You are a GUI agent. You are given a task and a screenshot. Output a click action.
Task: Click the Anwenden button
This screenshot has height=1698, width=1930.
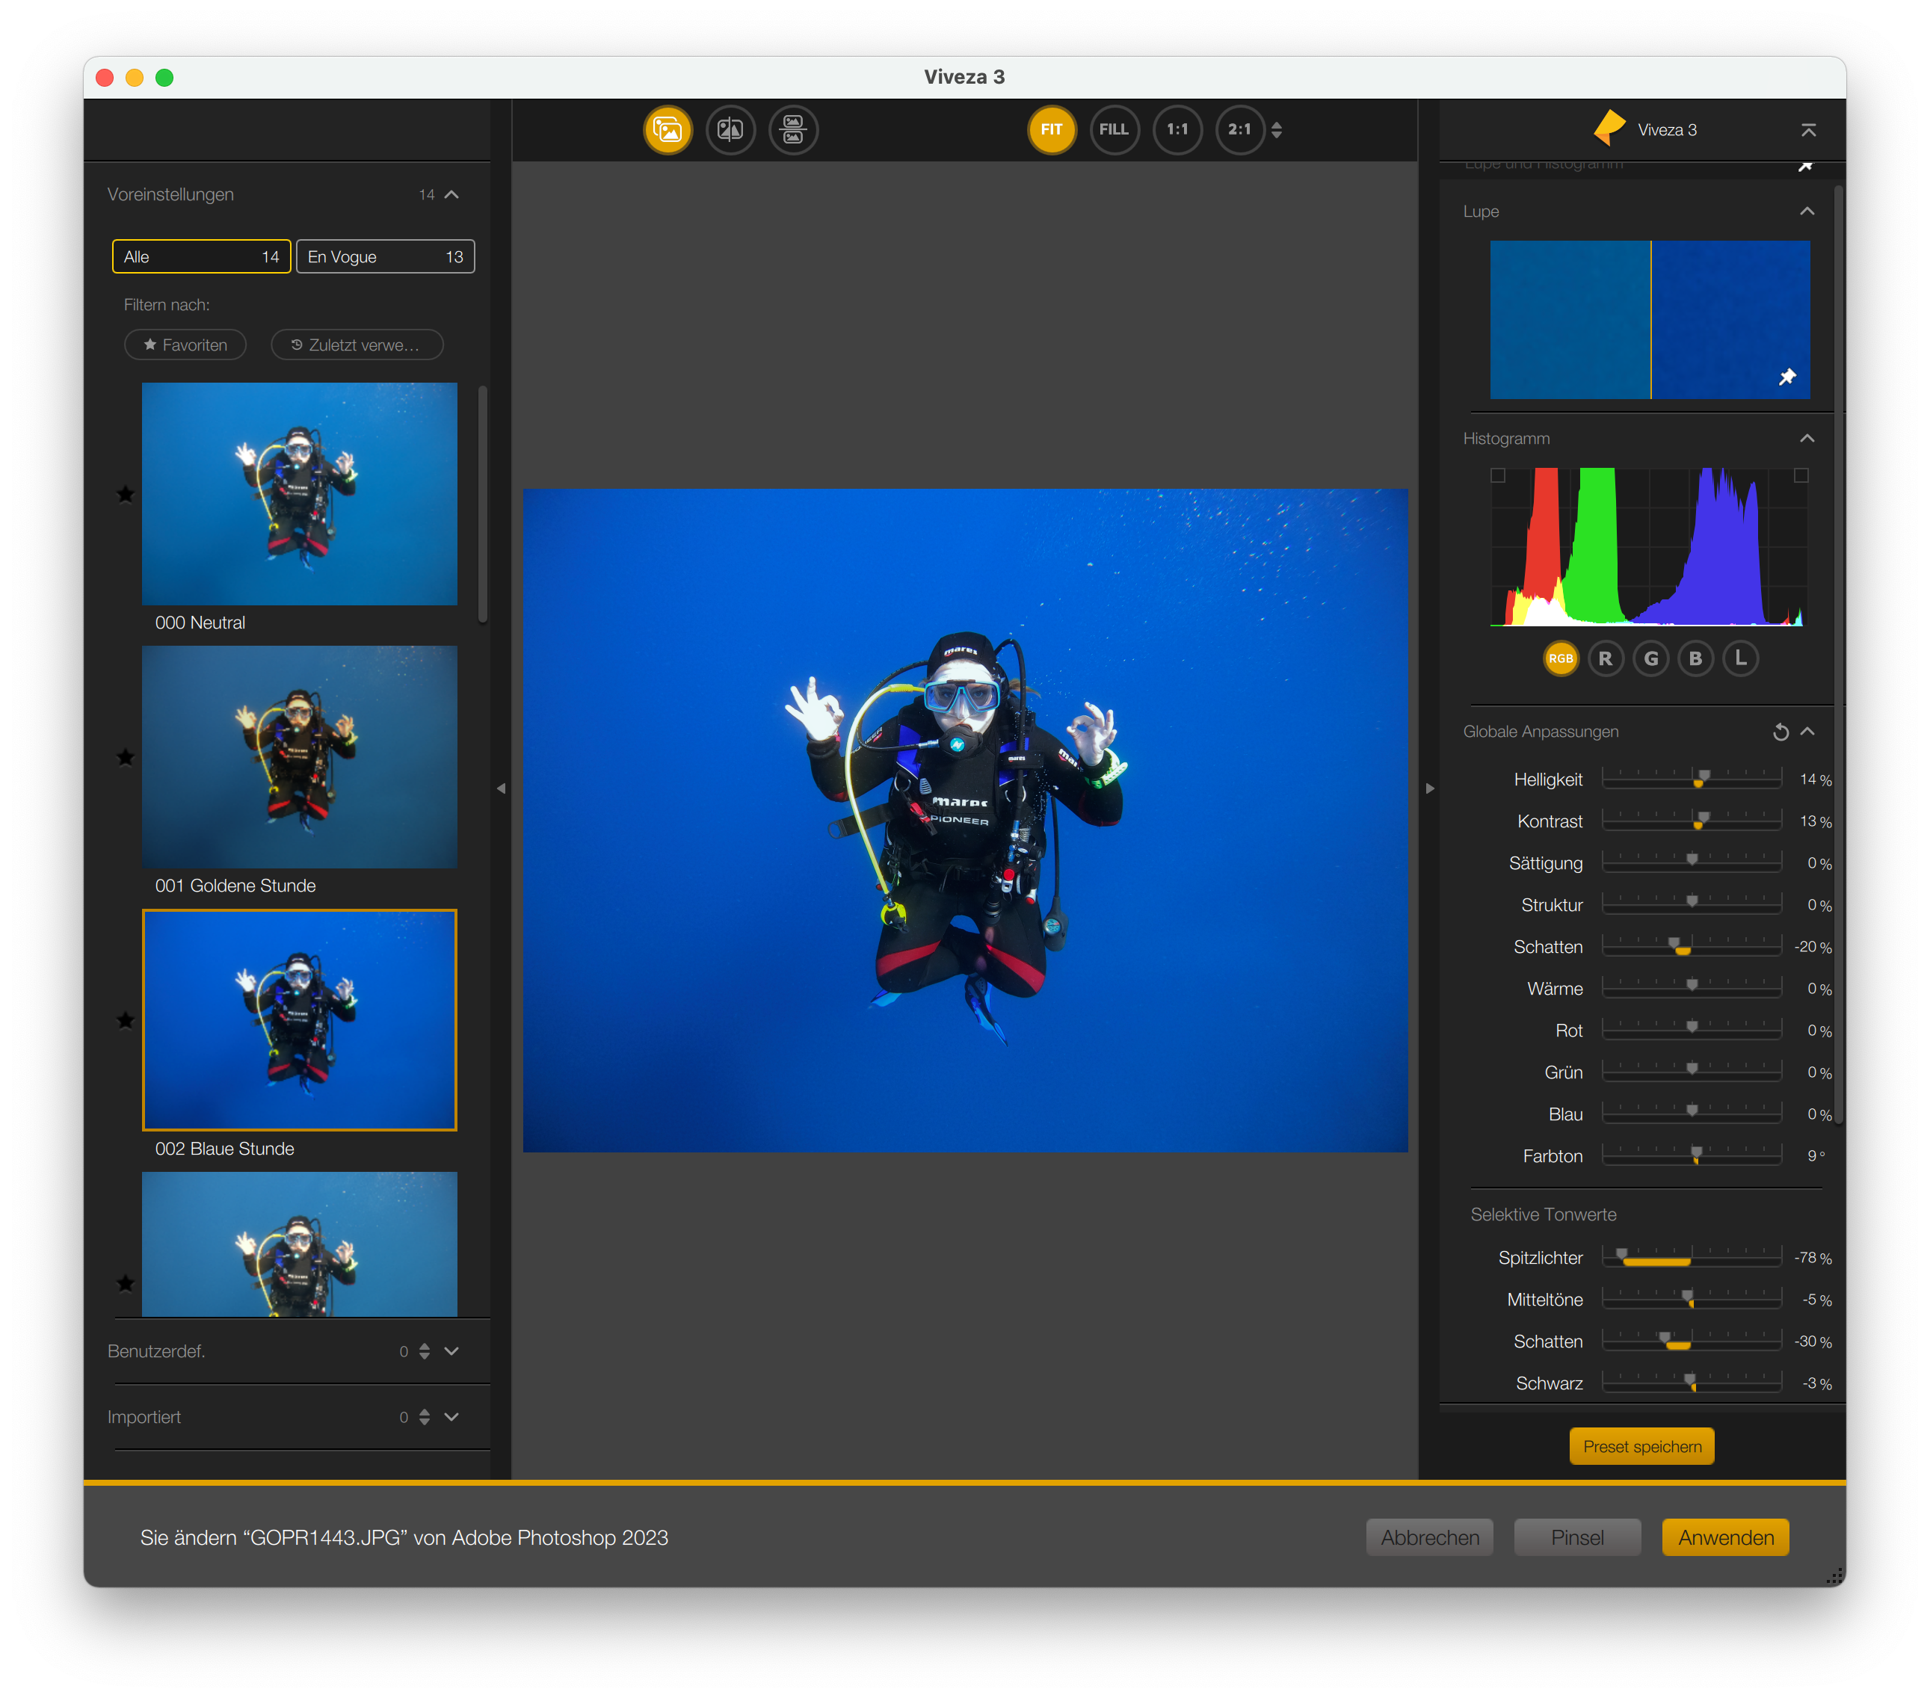click(1725, 1537)
